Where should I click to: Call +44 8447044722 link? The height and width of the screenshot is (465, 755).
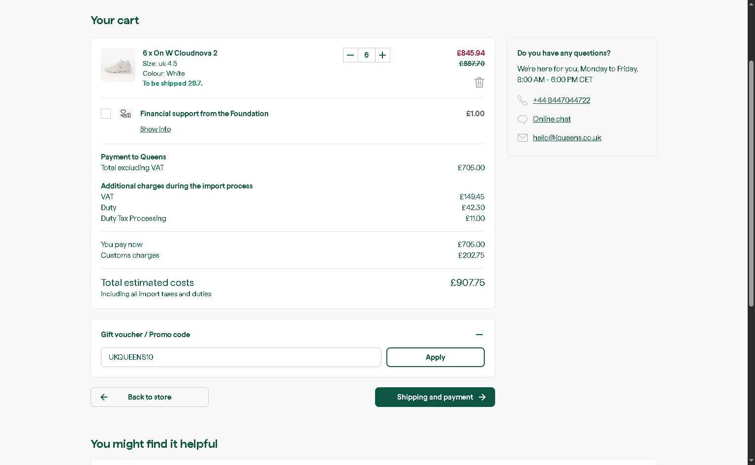click(x=562, y=100)
